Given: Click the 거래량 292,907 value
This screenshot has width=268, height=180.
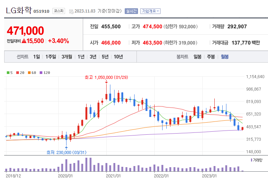Looking at the screenshot, I should coord(237,27).
